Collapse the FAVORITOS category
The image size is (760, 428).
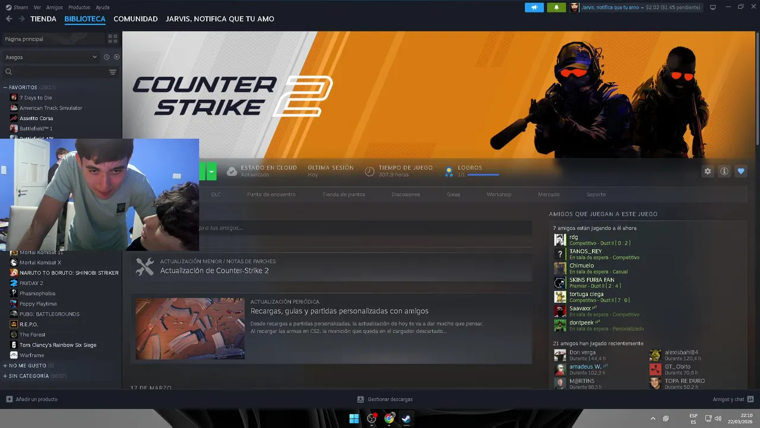pyautogui.click(x=5, y=87)
